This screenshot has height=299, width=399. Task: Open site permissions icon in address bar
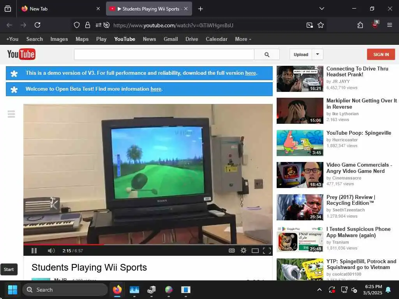click(98, 25)
